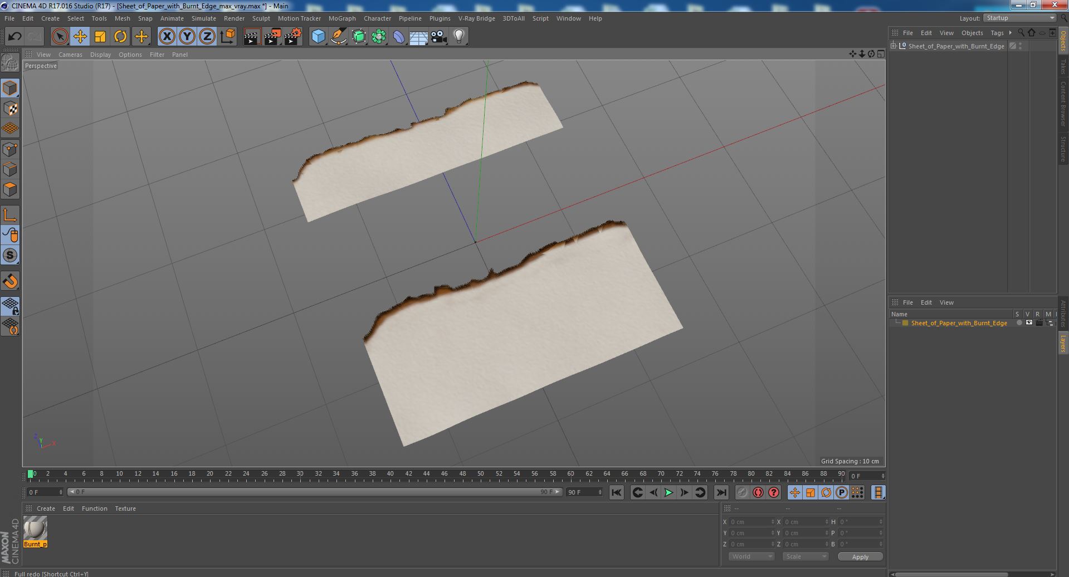Add a floor environment object
Screen dimensions: 1069x577
coord(418,37)
